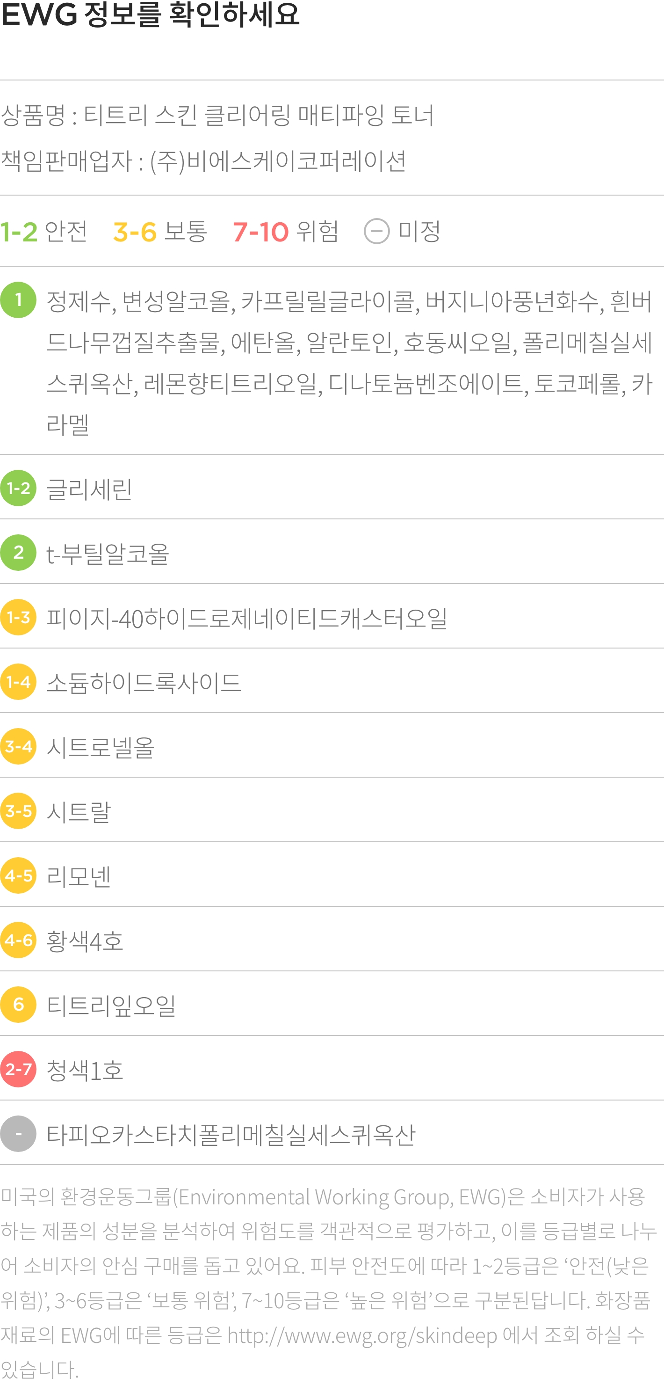Click the 피이지-40하이드로제네이티드캐스터오일 ingredient text
664x1385 pixels.
click(247, 618)
